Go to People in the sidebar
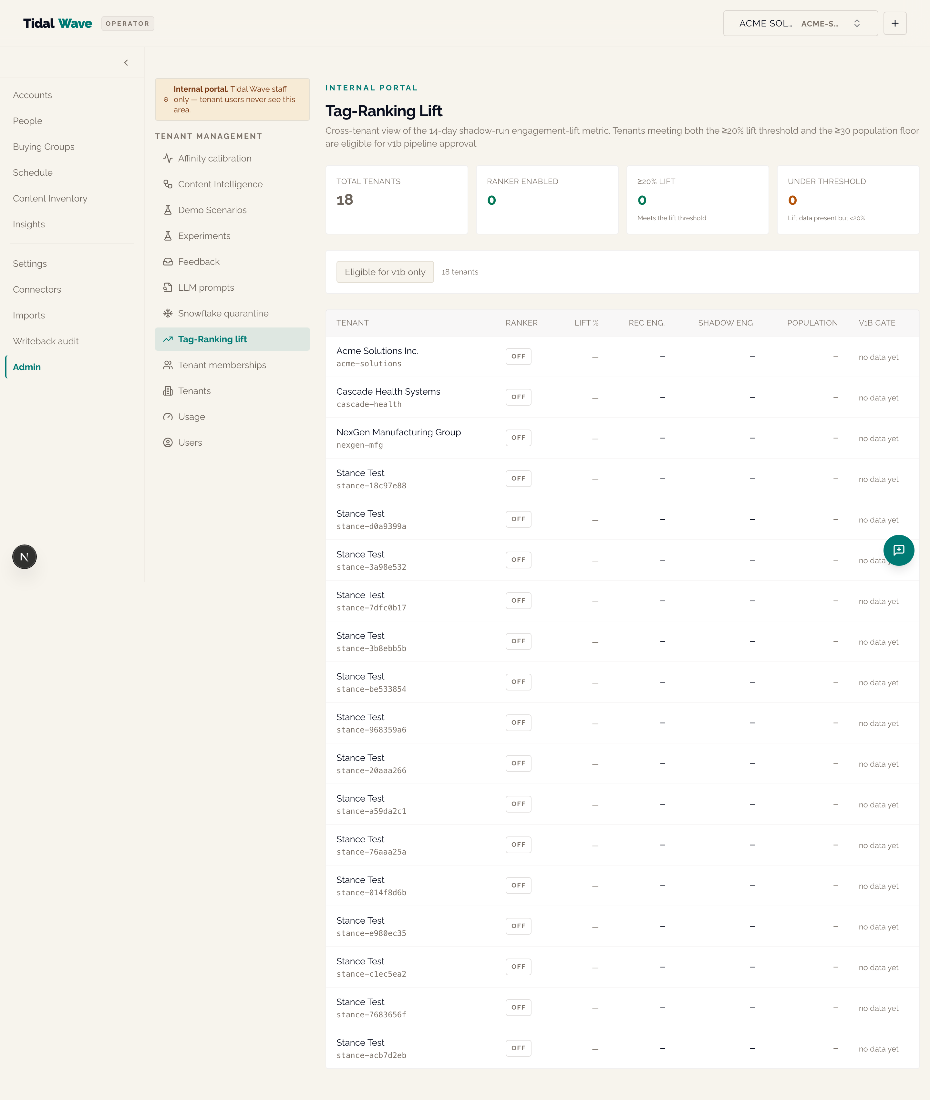The image size is (930, 1100). 27,121
